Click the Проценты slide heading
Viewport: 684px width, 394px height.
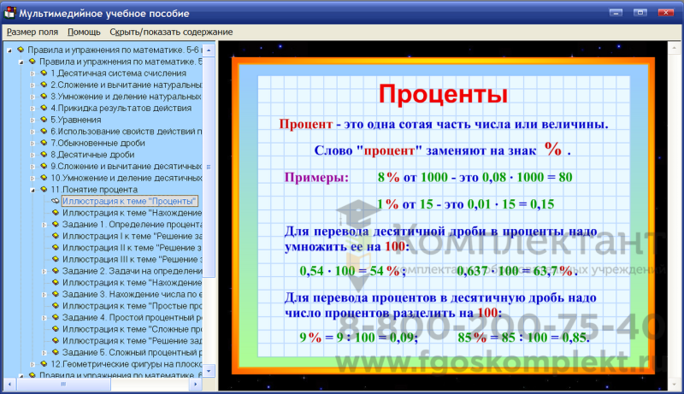(x=443, y=94)
